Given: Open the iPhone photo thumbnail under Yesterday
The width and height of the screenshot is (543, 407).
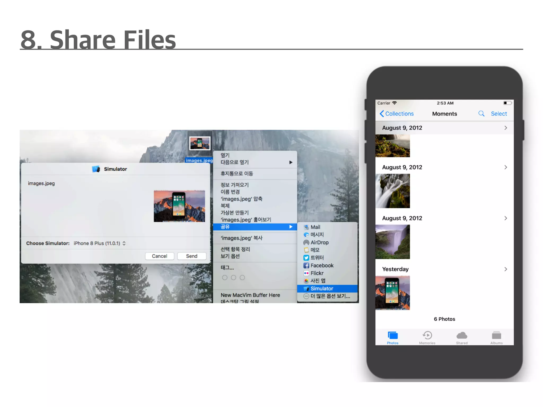Looking at the screenshot, I should coord(392,293).
